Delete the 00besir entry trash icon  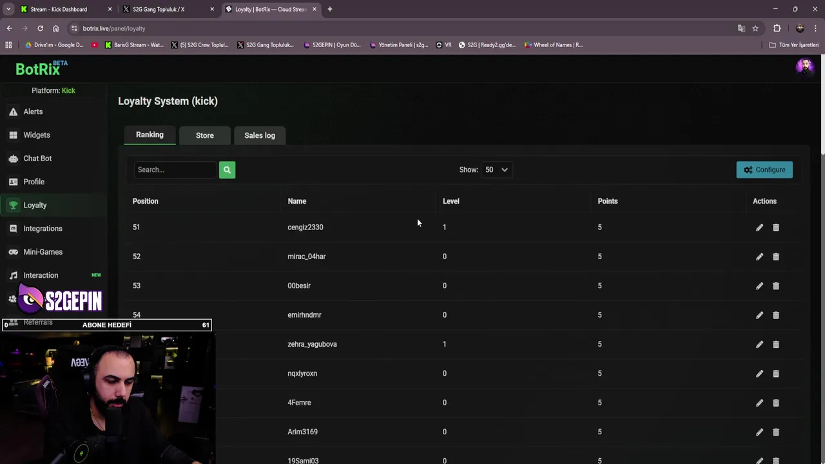(x=776, y=286)
